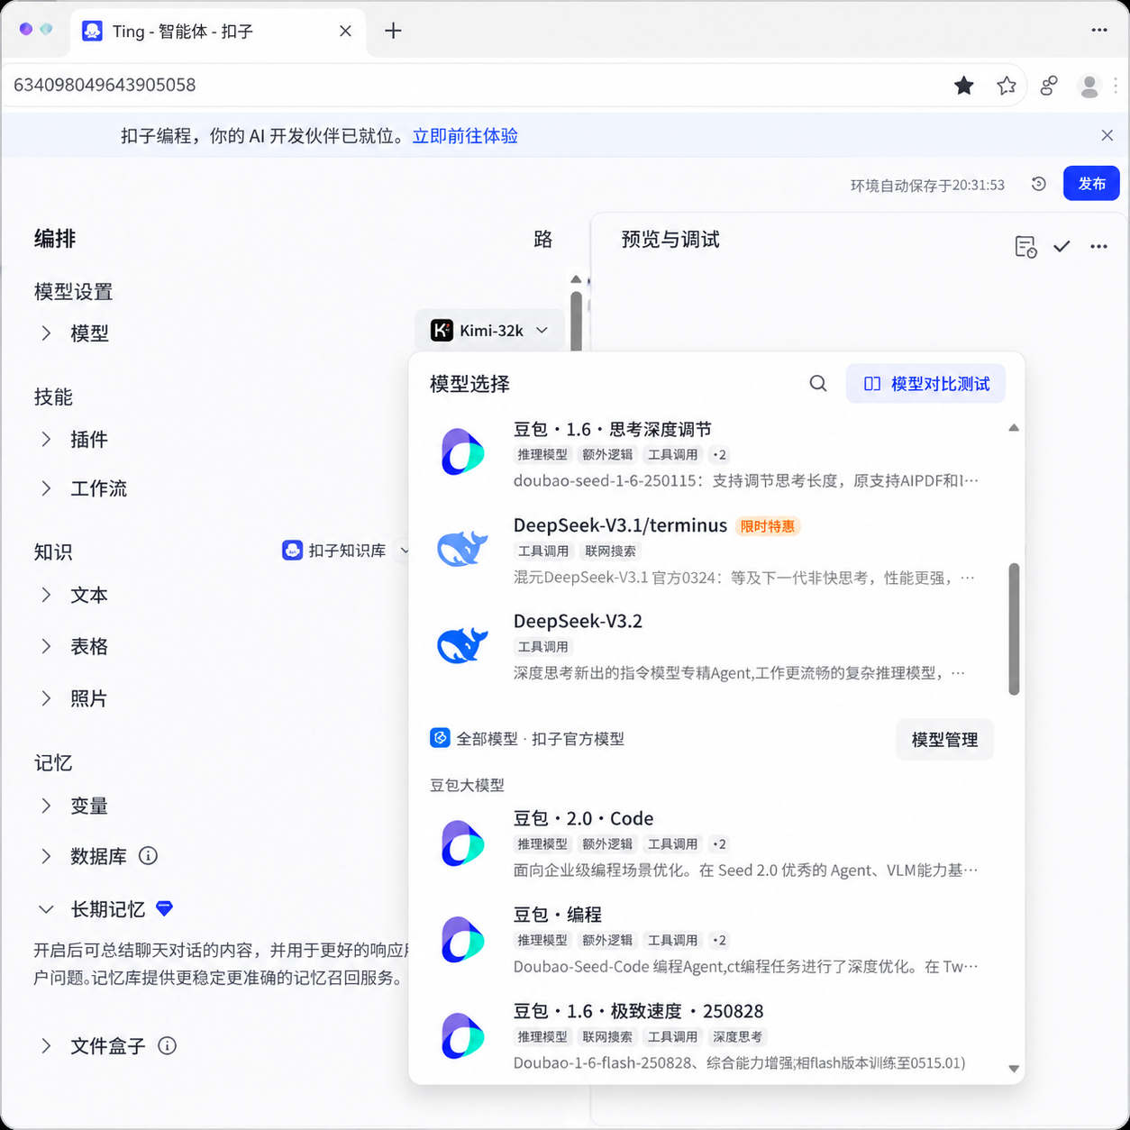
Task: Open preview panel more options ellipsis
Action: pos(1098,246)
